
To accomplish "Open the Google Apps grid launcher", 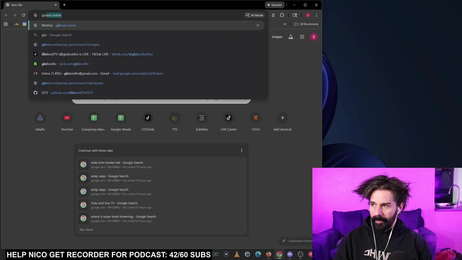I will [302, 37].
